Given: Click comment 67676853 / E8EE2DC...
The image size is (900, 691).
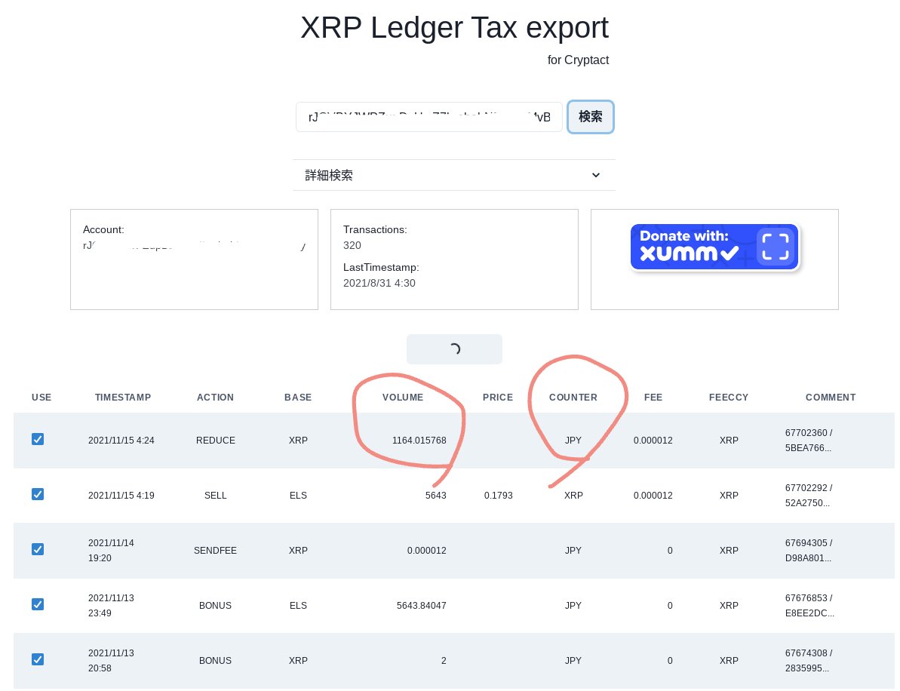Looking at the screenshot, I should pos(809,606).
